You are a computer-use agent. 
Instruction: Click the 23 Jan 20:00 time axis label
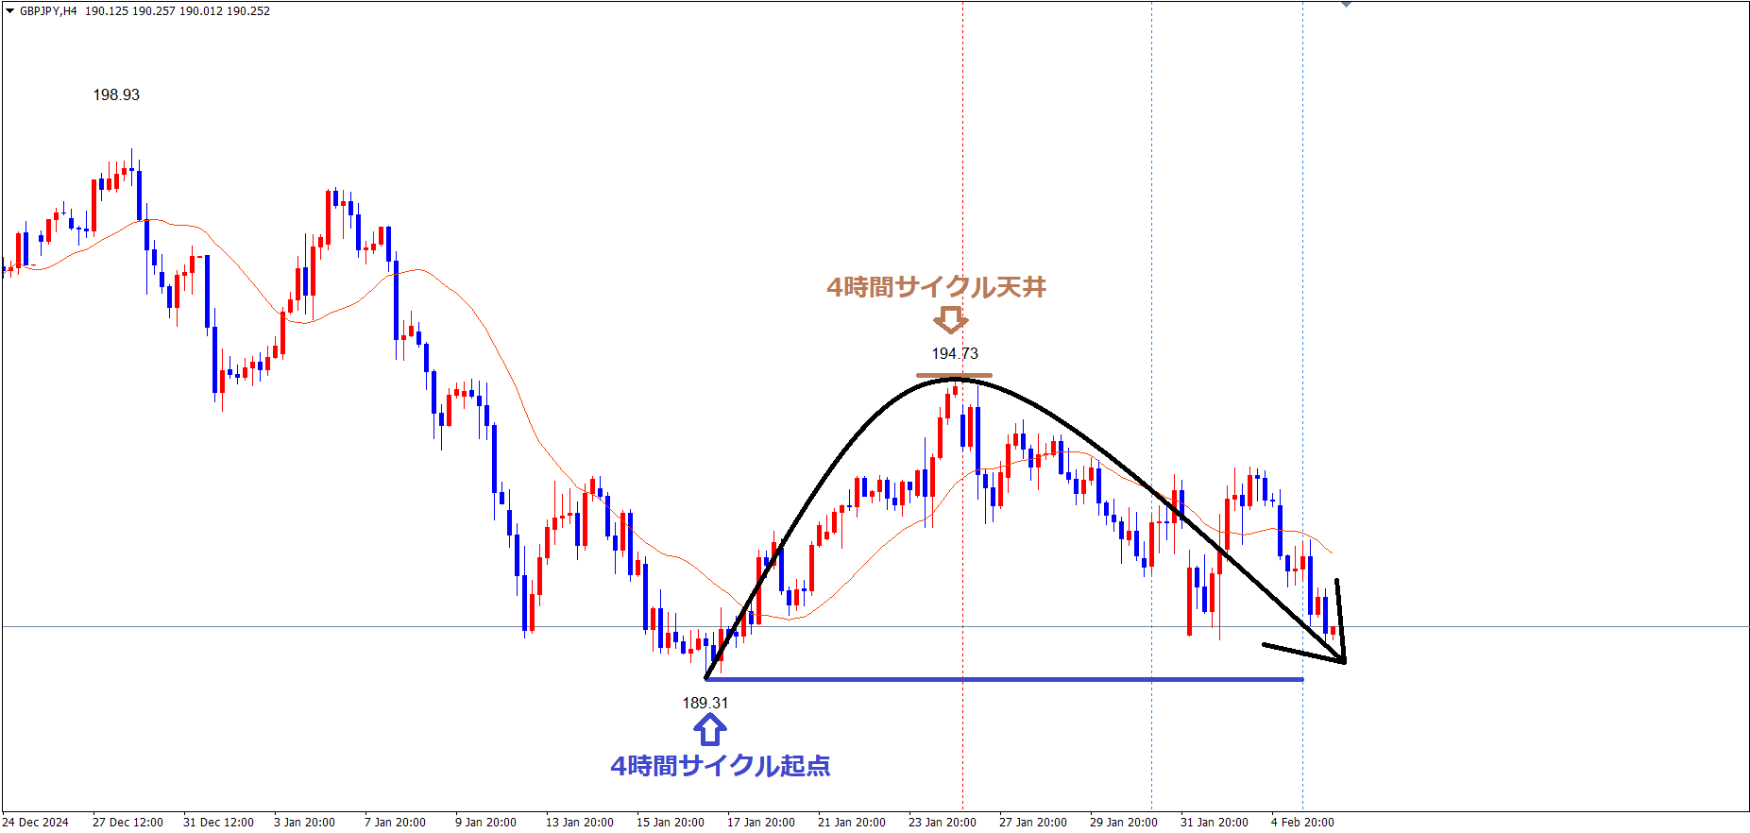click(942, 823)
